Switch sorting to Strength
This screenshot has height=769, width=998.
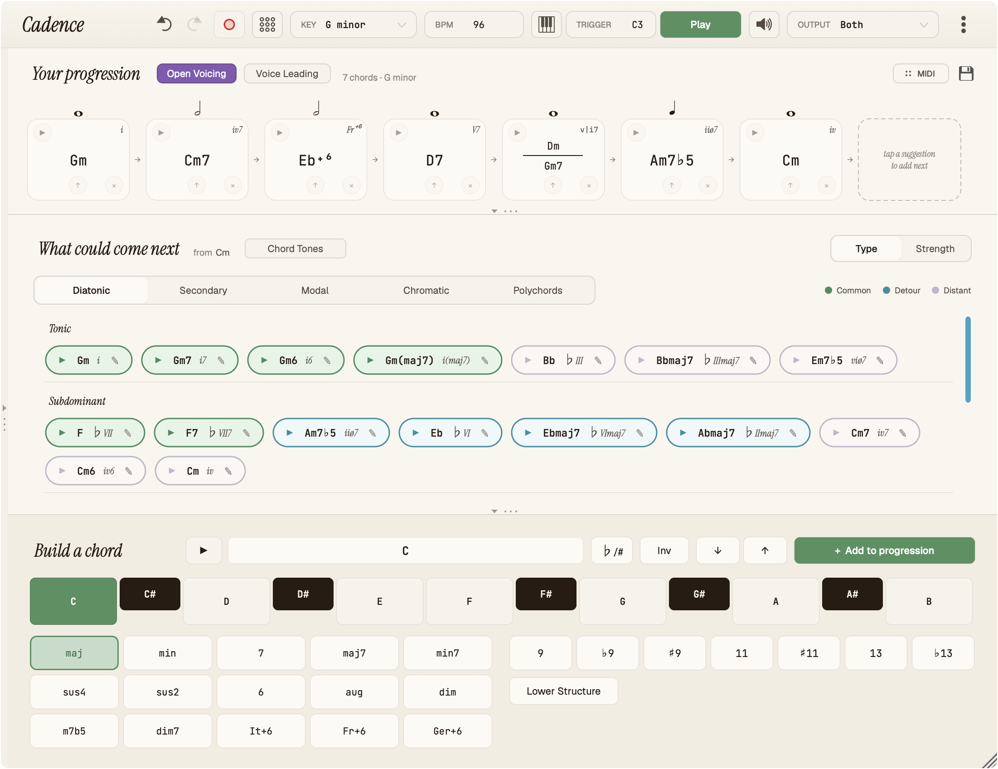pyautogui.click(x=935, y=249)
